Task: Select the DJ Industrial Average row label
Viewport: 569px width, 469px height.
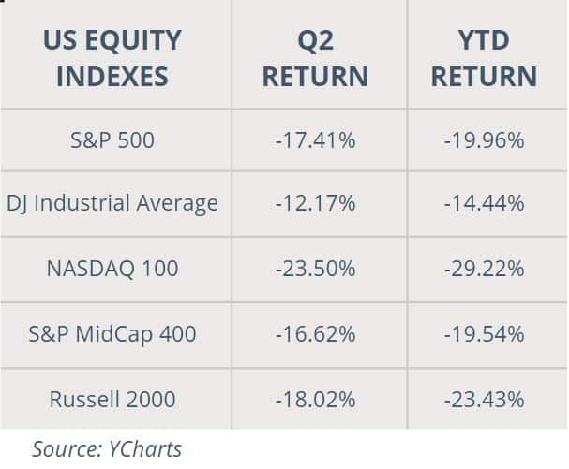Action: (x=112, y=203)
